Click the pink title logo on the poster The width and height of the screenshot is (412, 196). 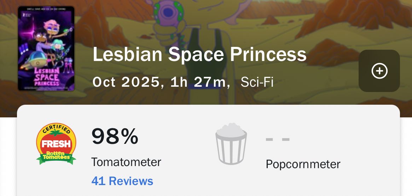(46, 76)
